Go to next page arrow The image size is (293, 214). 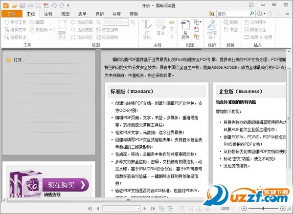pos(145,209)
